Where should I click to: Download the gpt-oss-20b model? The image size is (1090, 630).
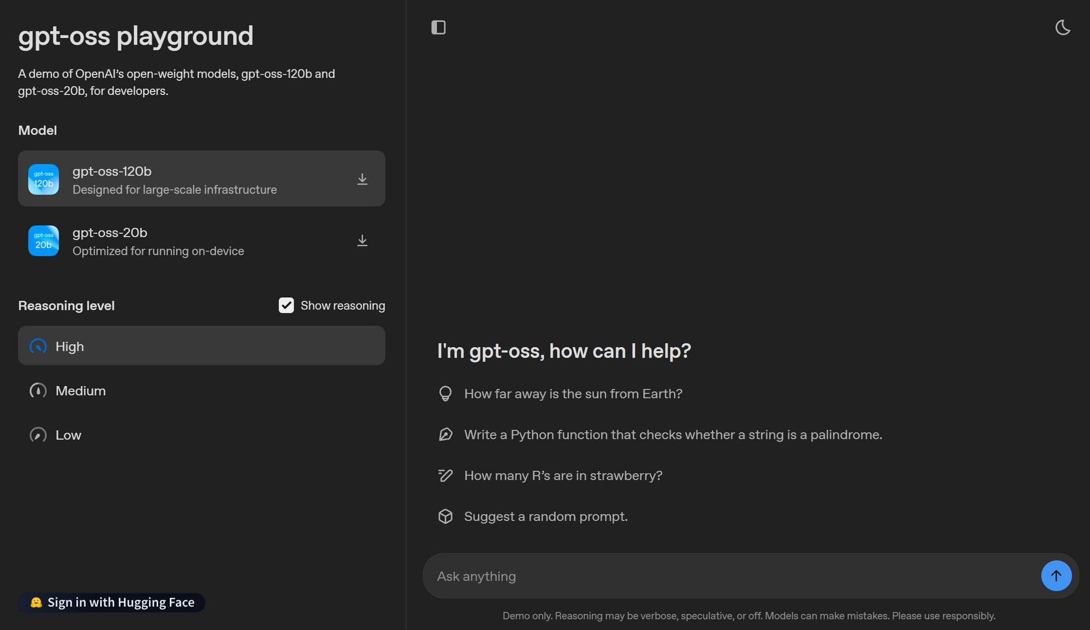coord(362,241)
